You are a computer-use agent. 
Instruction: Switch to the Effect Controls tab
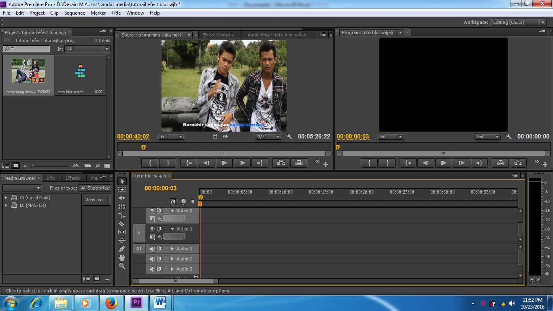(x=219, y=34)
